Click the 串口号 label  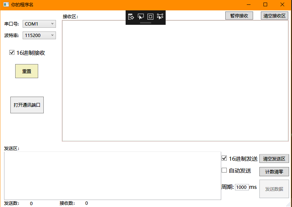(x=11, y=24)
